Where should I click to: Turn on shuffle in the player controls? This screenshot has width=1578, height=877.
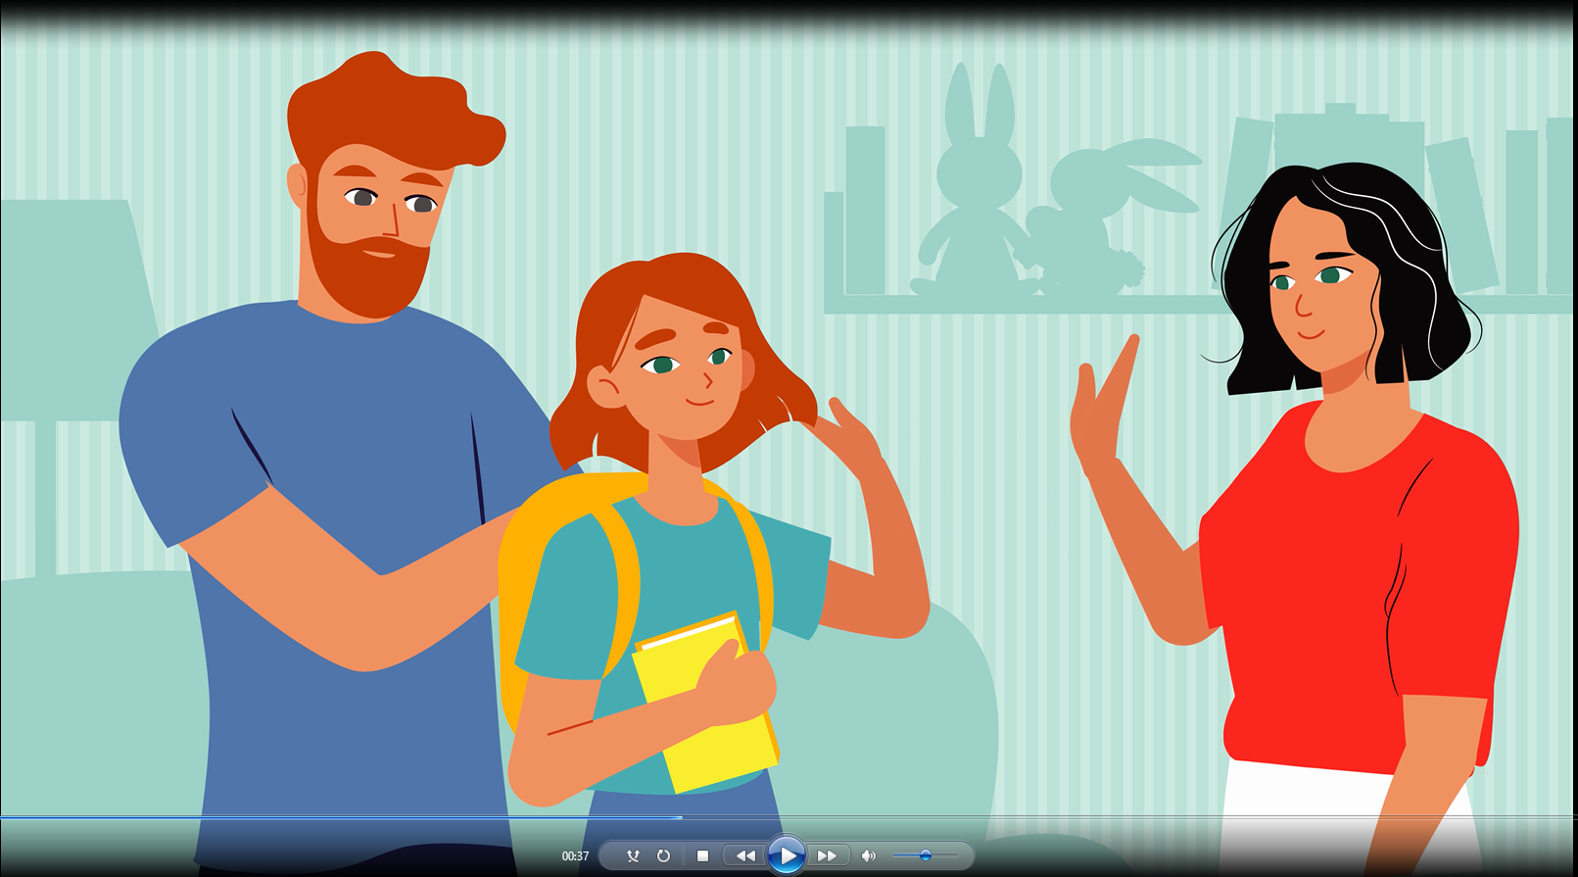click(x=633, y=855)
